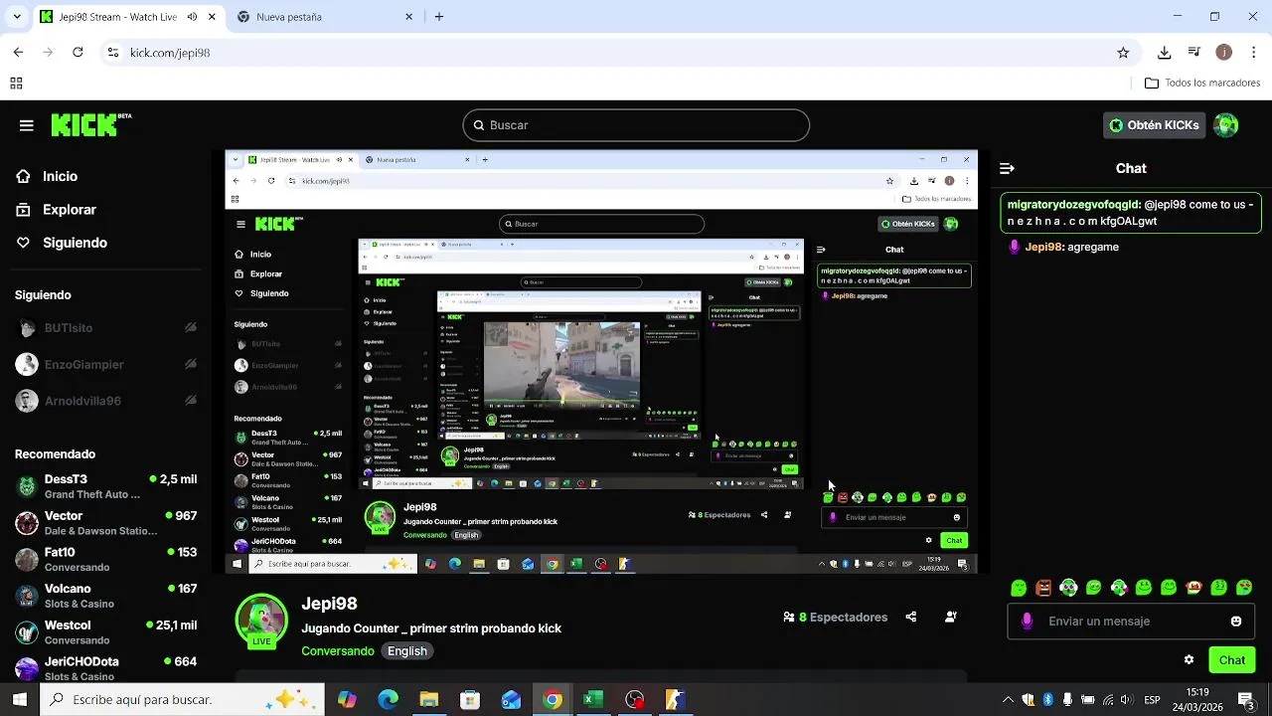The image size is (1272, 716).
Task: Open recommended channel DessT3
Action: (105, 486)
